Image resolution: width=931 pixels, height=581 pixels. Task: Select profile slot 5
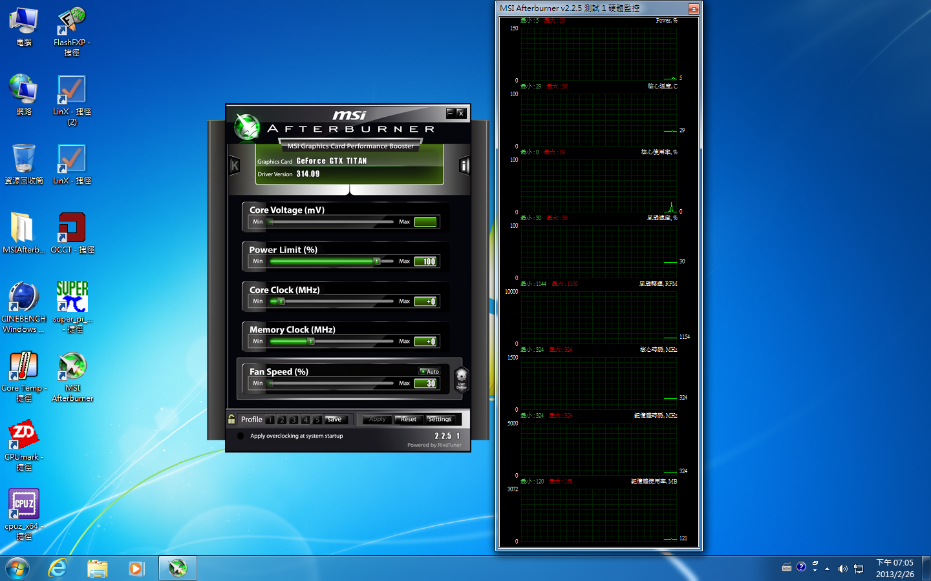[x=317, y=420]
